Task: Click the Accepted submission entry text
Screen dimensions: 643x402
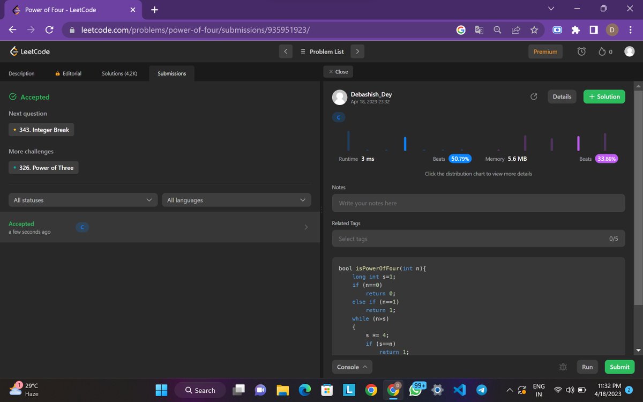Action: (x=21, y=224)
